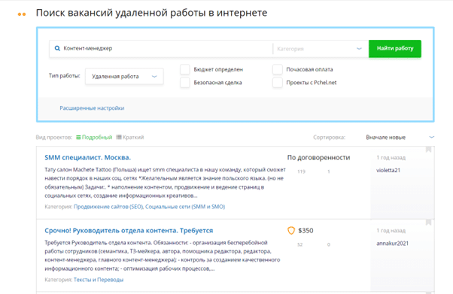Tick the Безопасная сделка checkbox

click(185, 83)
